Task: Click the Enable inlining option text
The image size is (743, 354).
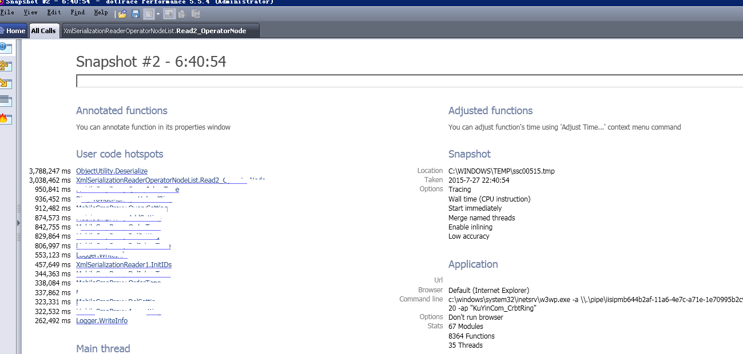Action: (469, 227)
